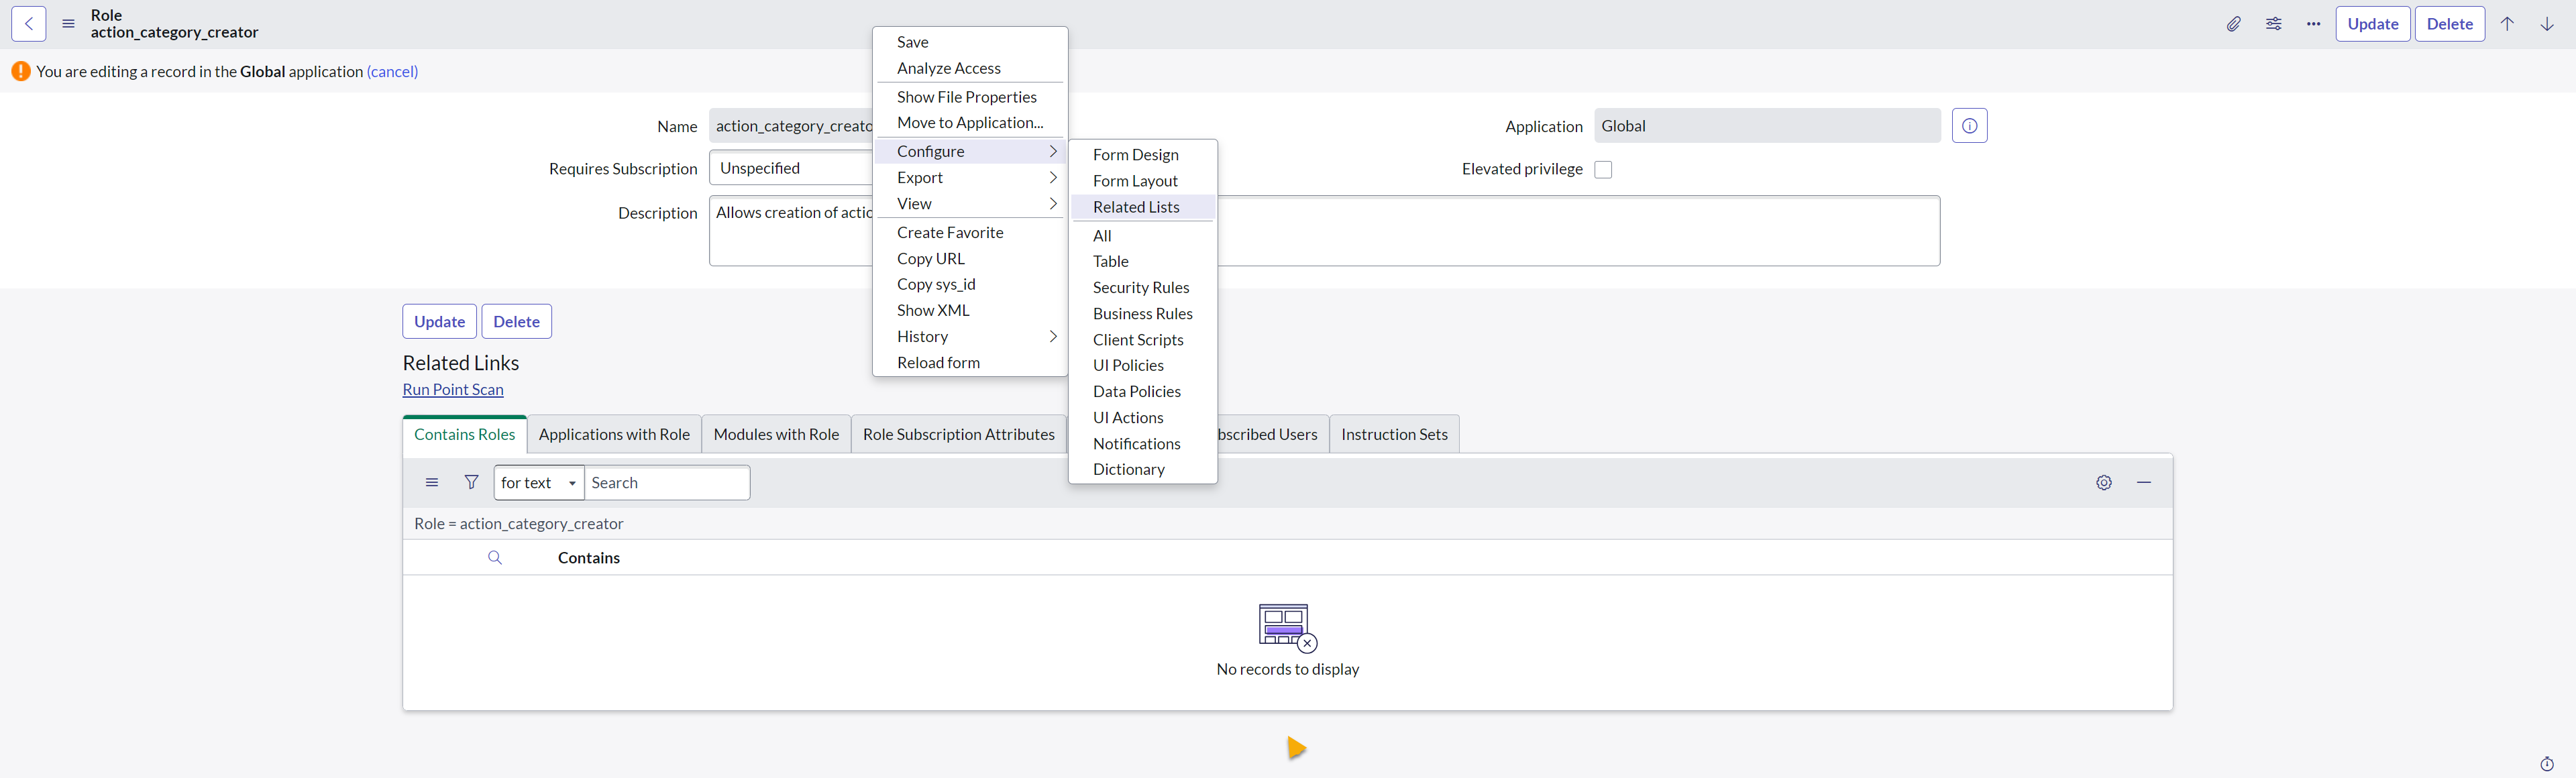Click the back arrow icon
Screen dimensions: 2576x778
[x=29, y=24]
